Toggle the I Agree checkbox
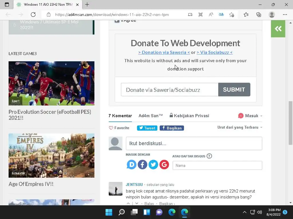This screenshot has height=219, width=293. [x=117, y=20]
